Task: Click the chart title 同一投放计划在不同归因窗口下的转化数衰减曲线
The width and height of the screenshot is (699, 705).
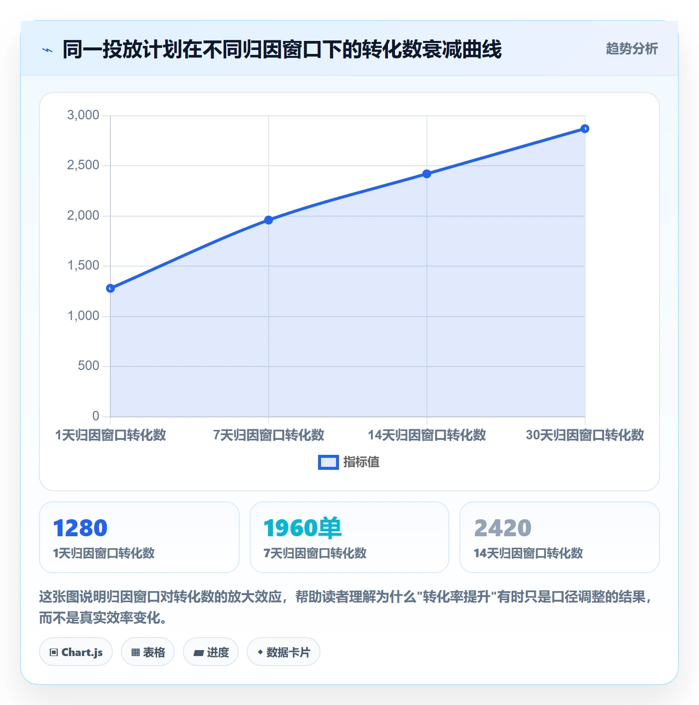Action: click(x=282, y=49)
